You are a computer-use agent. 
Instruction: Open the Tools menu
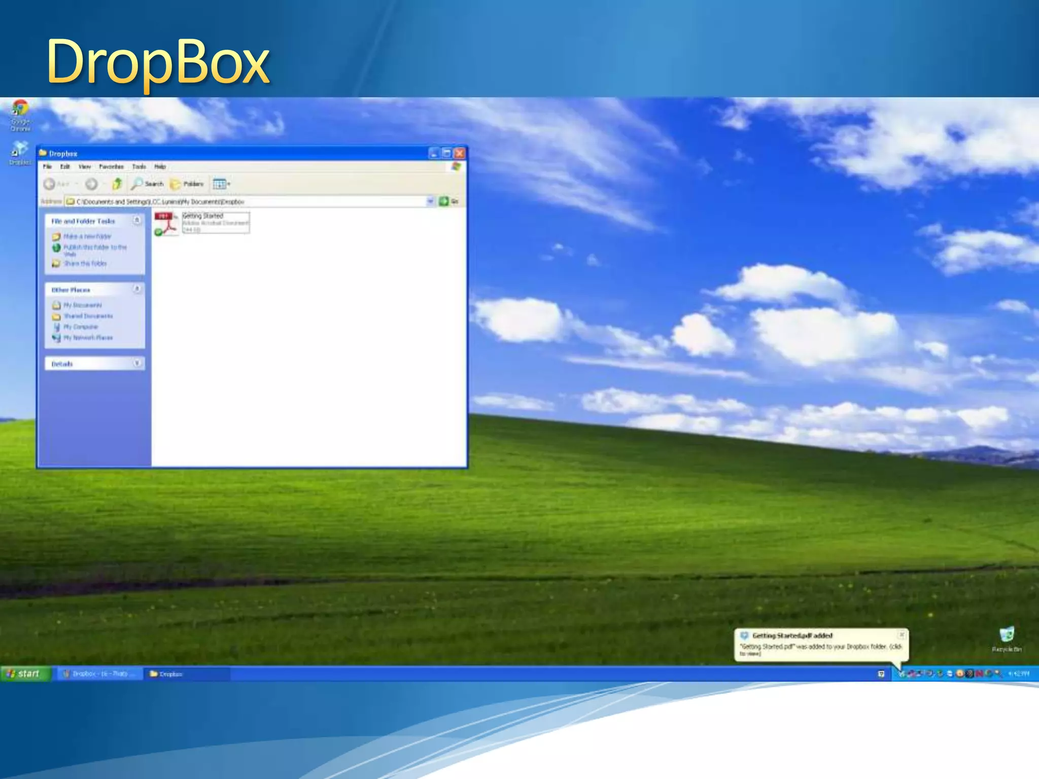pyautogui.click(x=138, y=166)
